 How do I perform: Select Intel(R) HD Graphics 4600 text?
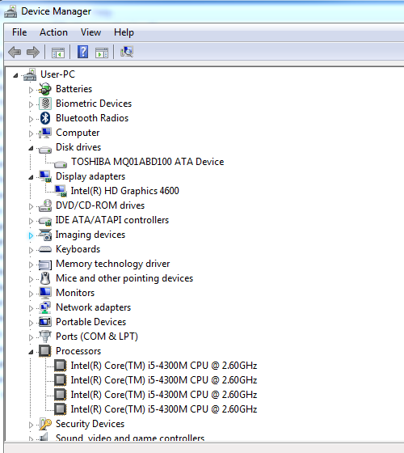pos(125,191)
